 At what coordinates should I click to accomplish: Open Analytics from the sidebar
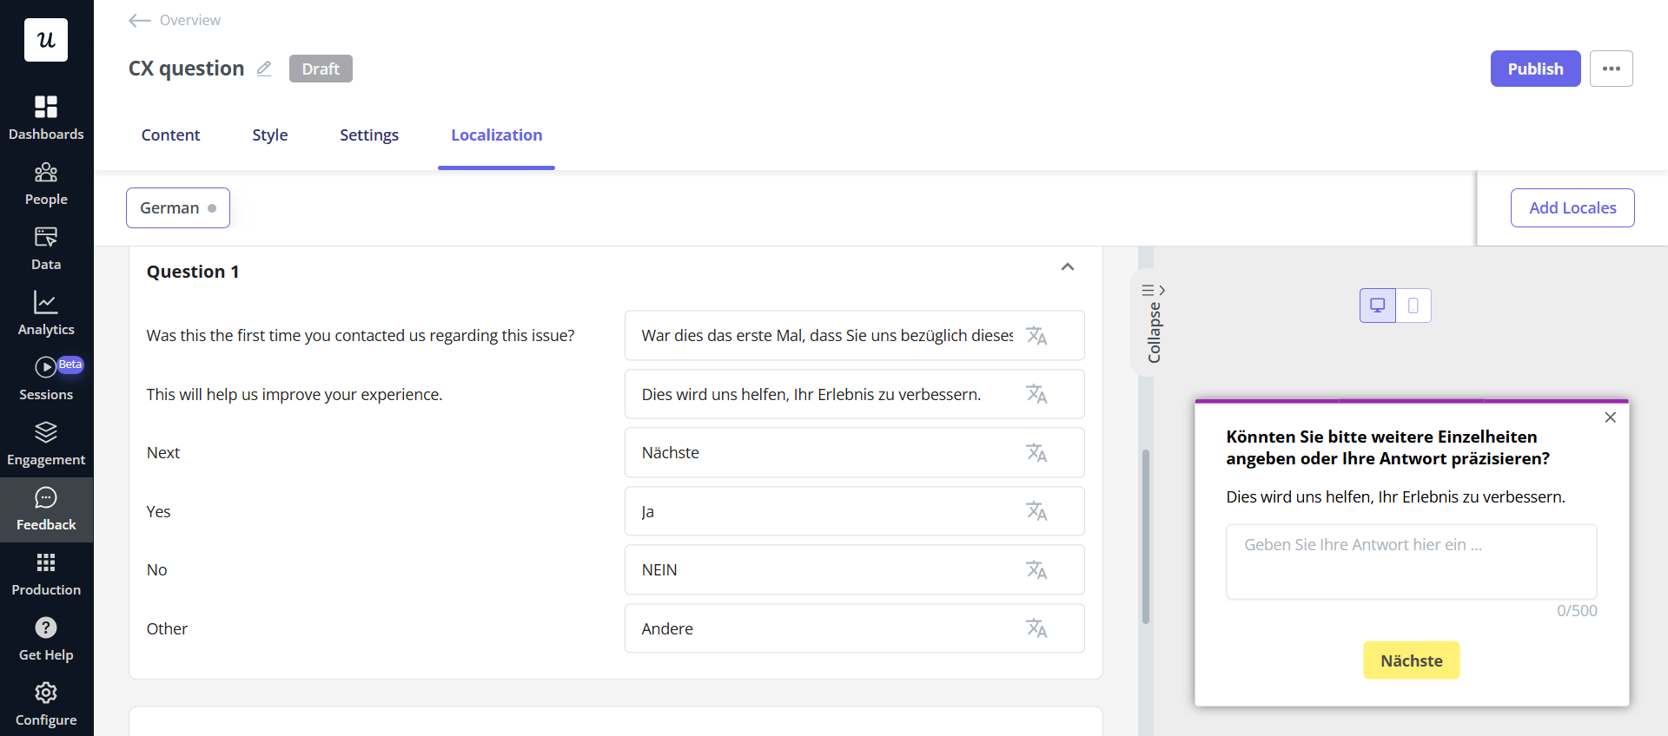pos(46,314)
